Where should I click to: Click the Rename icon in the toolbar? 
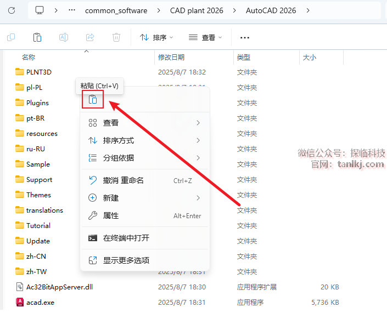coord(64,37)
